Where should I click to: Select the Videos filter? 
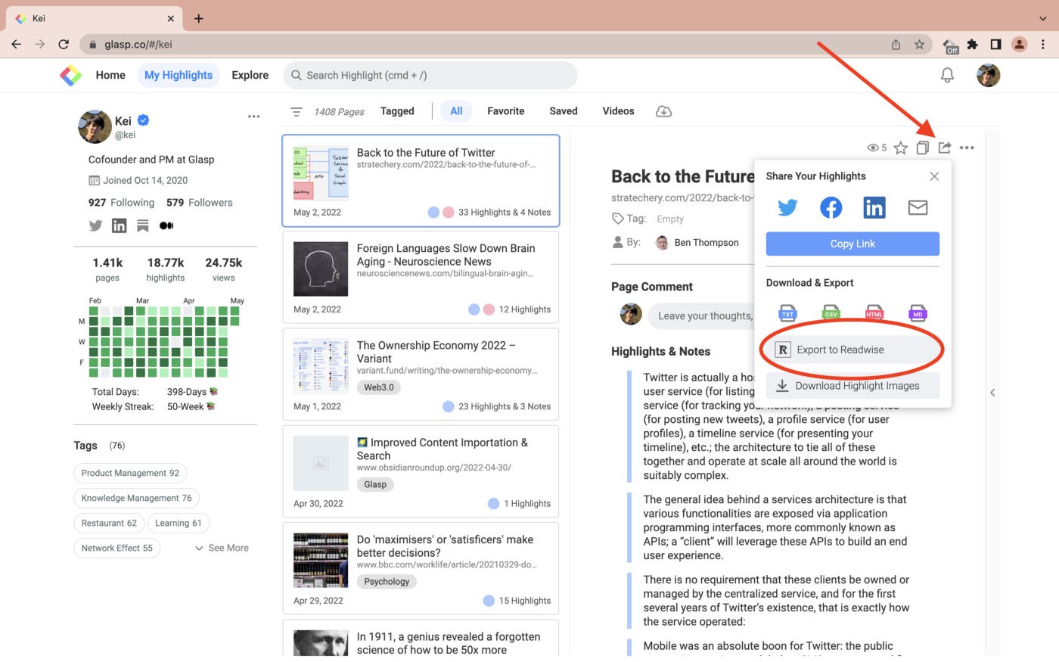pyautogui.click(x=618, y=111)
